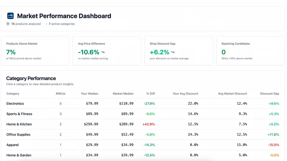Click the $209.99 market median value
Viewport: 287px width, 161px height.
[126, 124]
